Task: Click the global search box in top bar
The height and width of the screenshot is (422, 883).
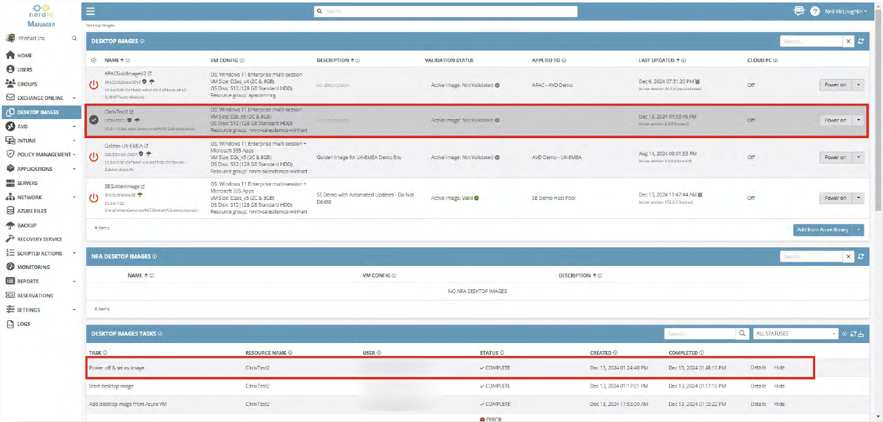Action: click(445, 11)
